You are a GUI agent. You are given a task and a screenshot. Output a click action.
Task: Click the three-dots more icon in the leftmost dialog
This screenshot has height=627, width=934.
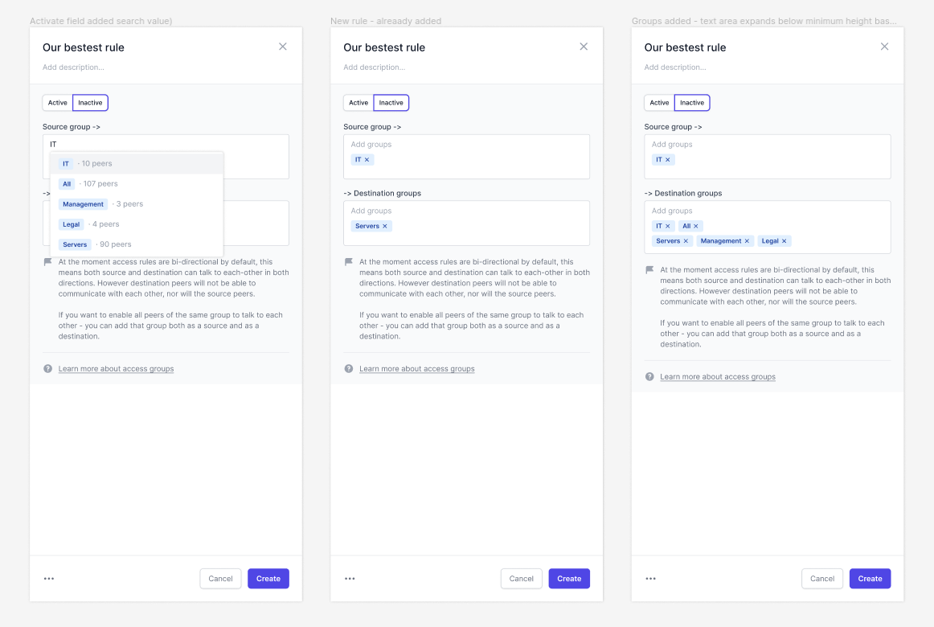[x=49, y=578]
